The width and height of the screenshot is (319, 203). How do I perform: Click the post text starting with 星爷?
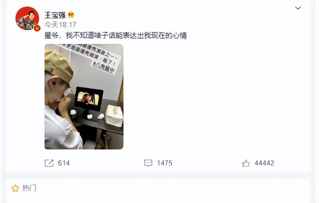[x=116, y=36]
